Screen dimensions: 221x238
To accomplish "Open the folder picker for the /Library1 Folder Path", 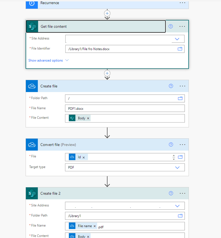I will [x=180, y=216].
